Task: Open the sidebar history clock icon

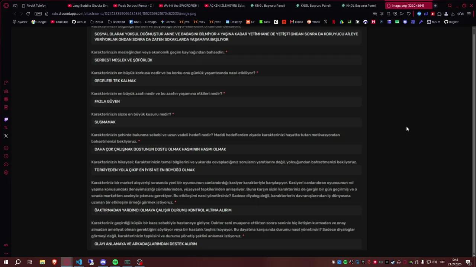Action: pyautogui.click(x=6, y=156)
